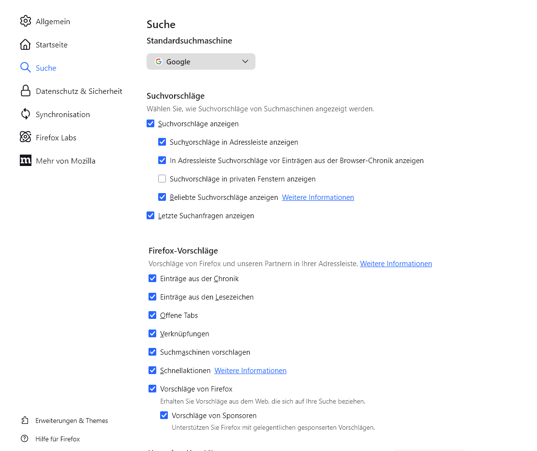
Task: Click the Allgemein gear icon
Action: 26,21
